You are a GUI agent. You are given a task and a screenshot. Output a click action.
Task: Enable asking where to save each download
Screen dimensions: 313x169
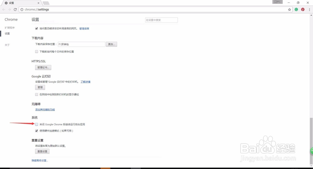coord(37,52)
